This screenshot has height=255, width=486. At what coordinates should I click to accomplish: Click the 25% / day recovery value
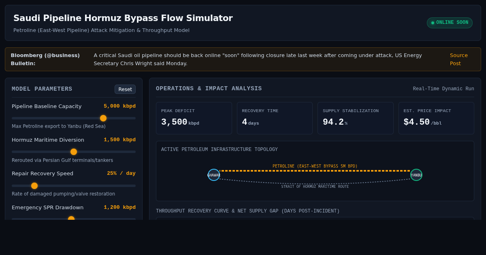121,173
